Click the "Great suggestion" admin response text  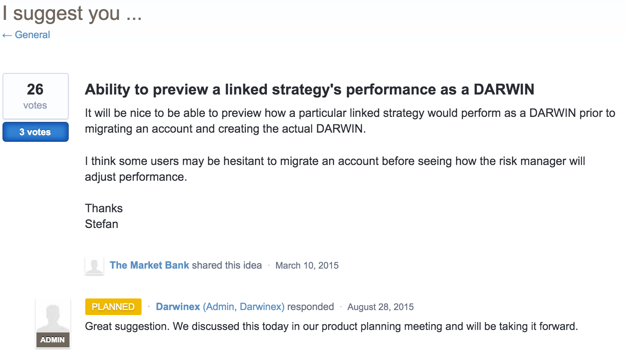[331, 327]
